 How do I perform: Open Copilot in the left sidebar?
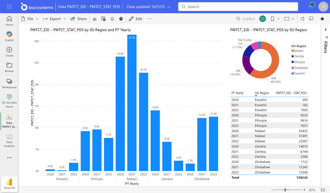9,36
